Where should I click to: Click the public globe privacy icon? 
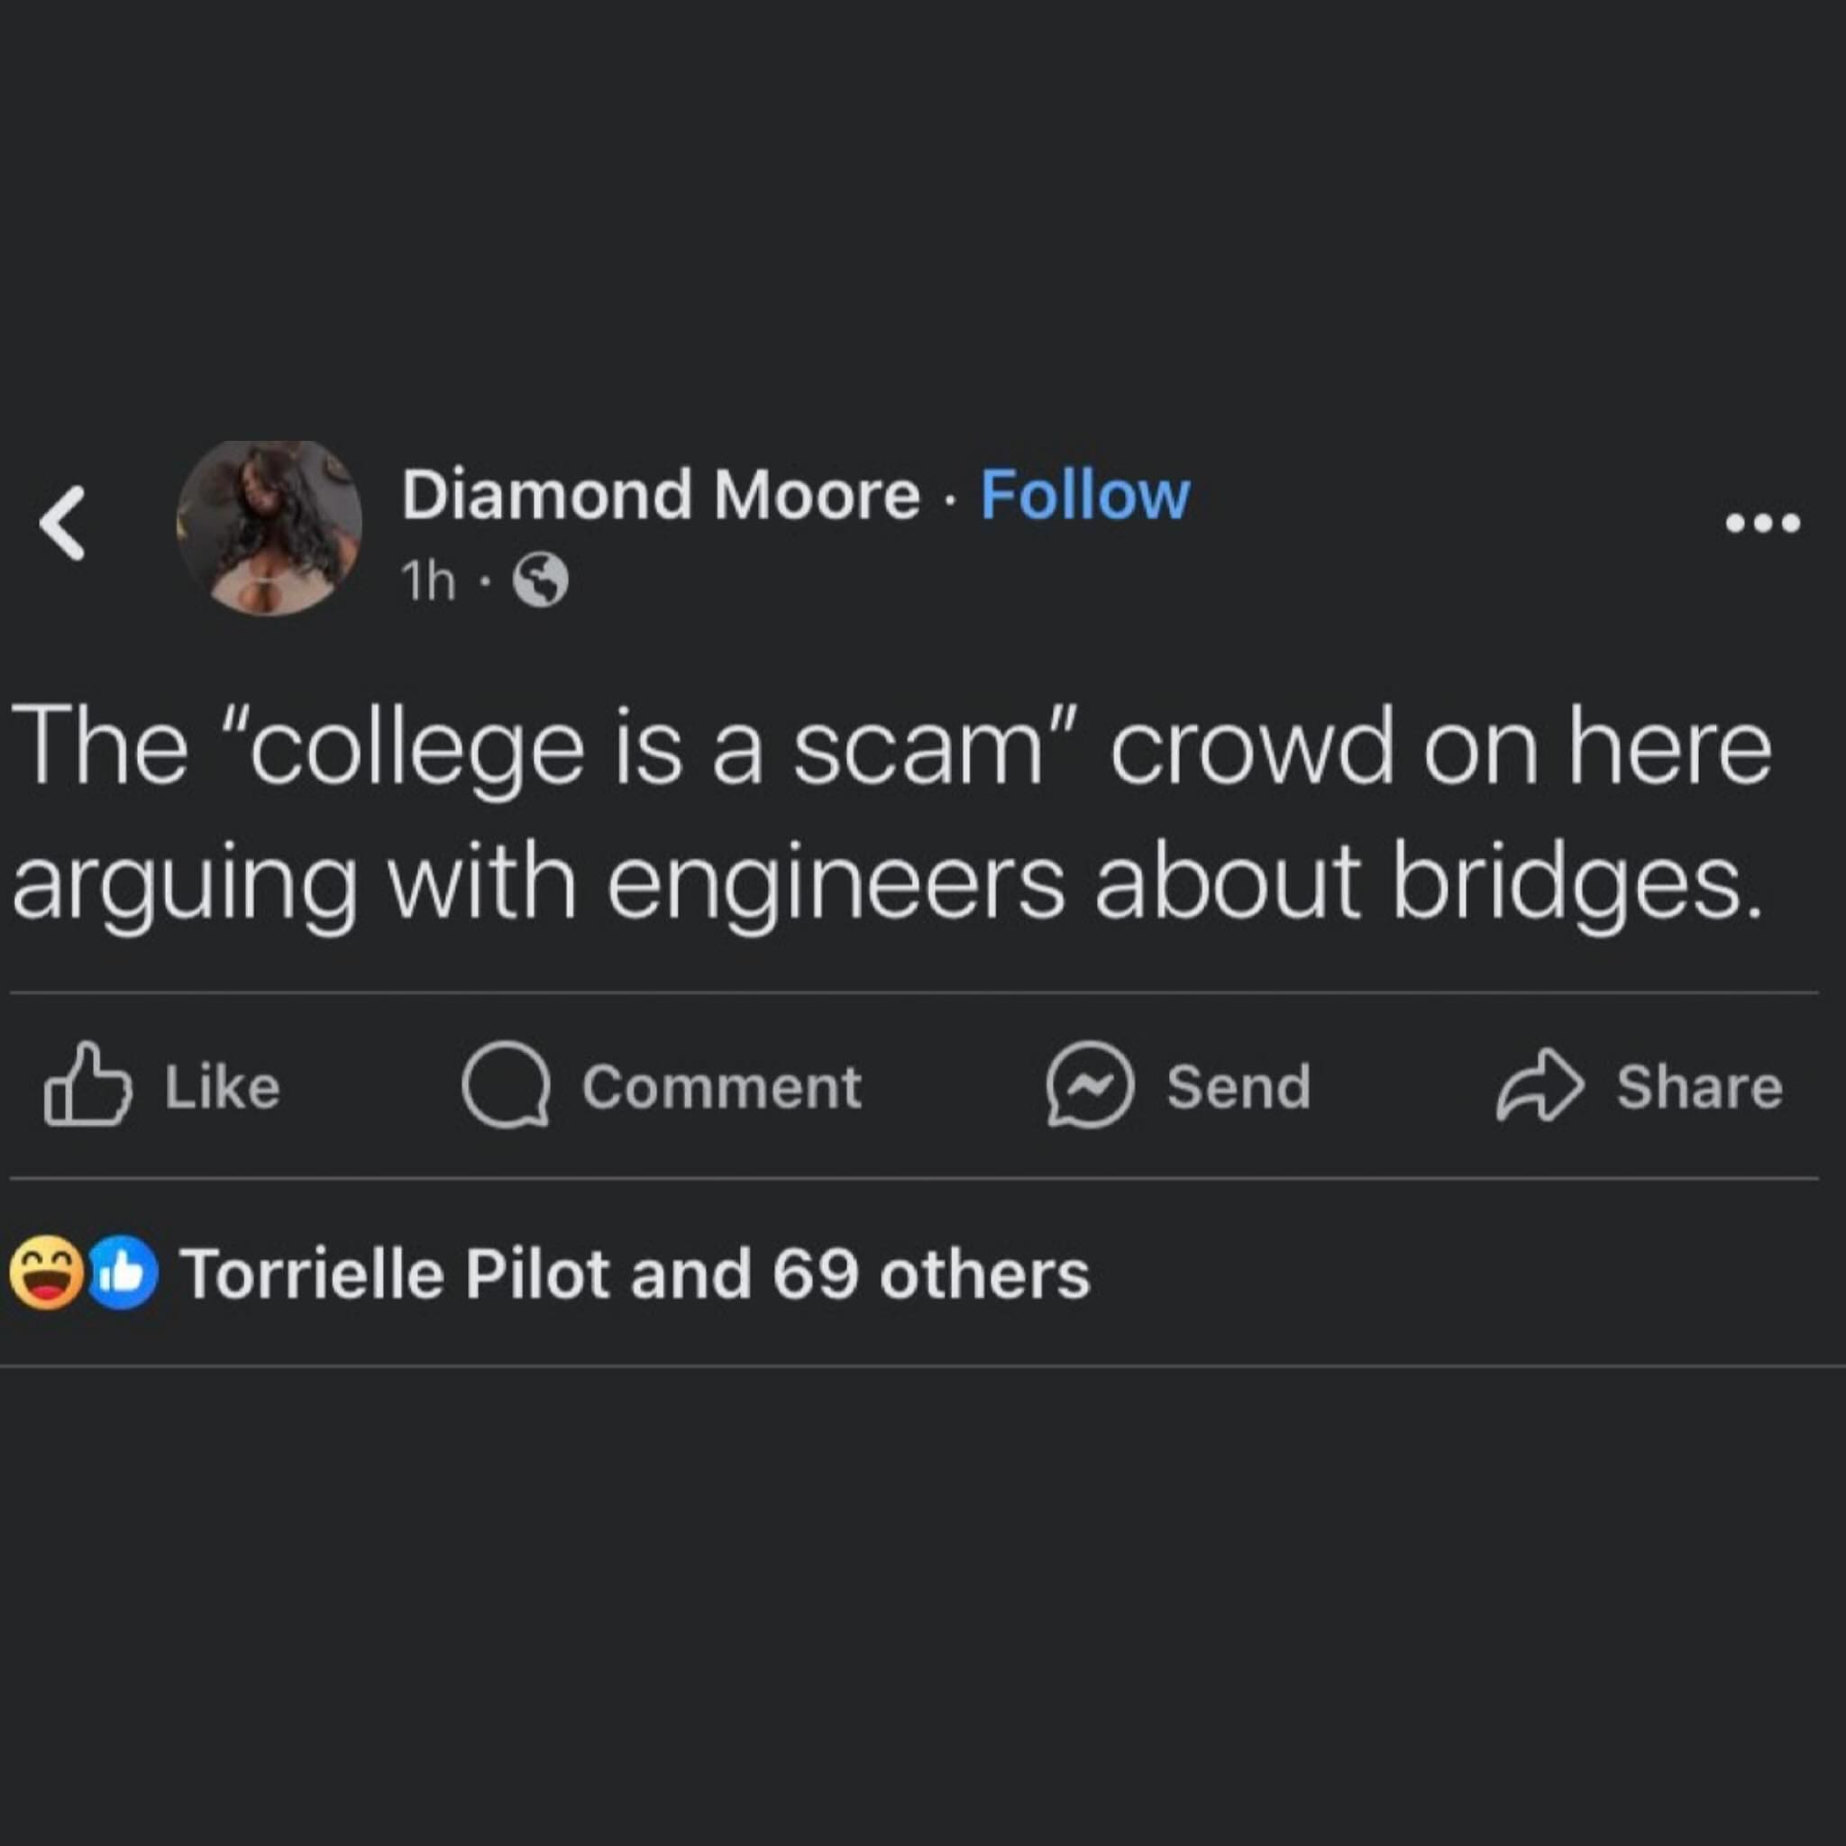point(541,580)
